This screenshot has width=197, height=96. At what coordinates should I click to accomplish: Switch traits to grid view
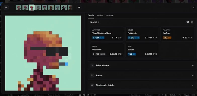(x=187, y=22)
